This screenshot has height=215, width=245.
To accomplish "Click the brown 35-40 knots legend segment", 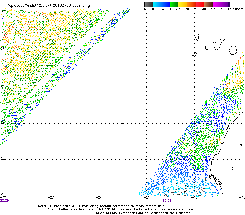I will tap(209, 4).
